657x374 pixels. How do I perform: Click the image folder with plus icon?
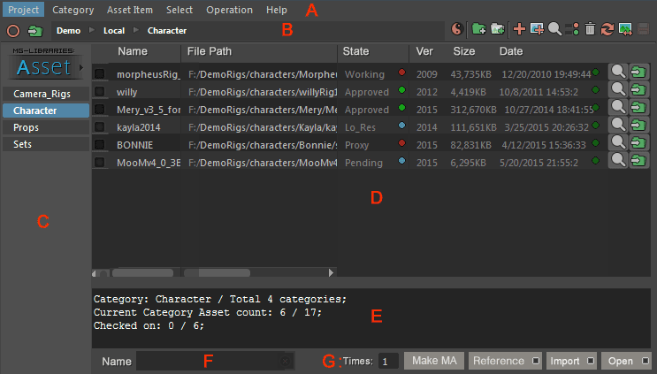pos(497,29)
